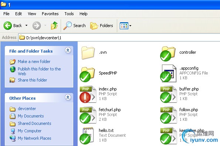Click the My Network Places icon
Screen dimensions: 220x146
point(13,139)
